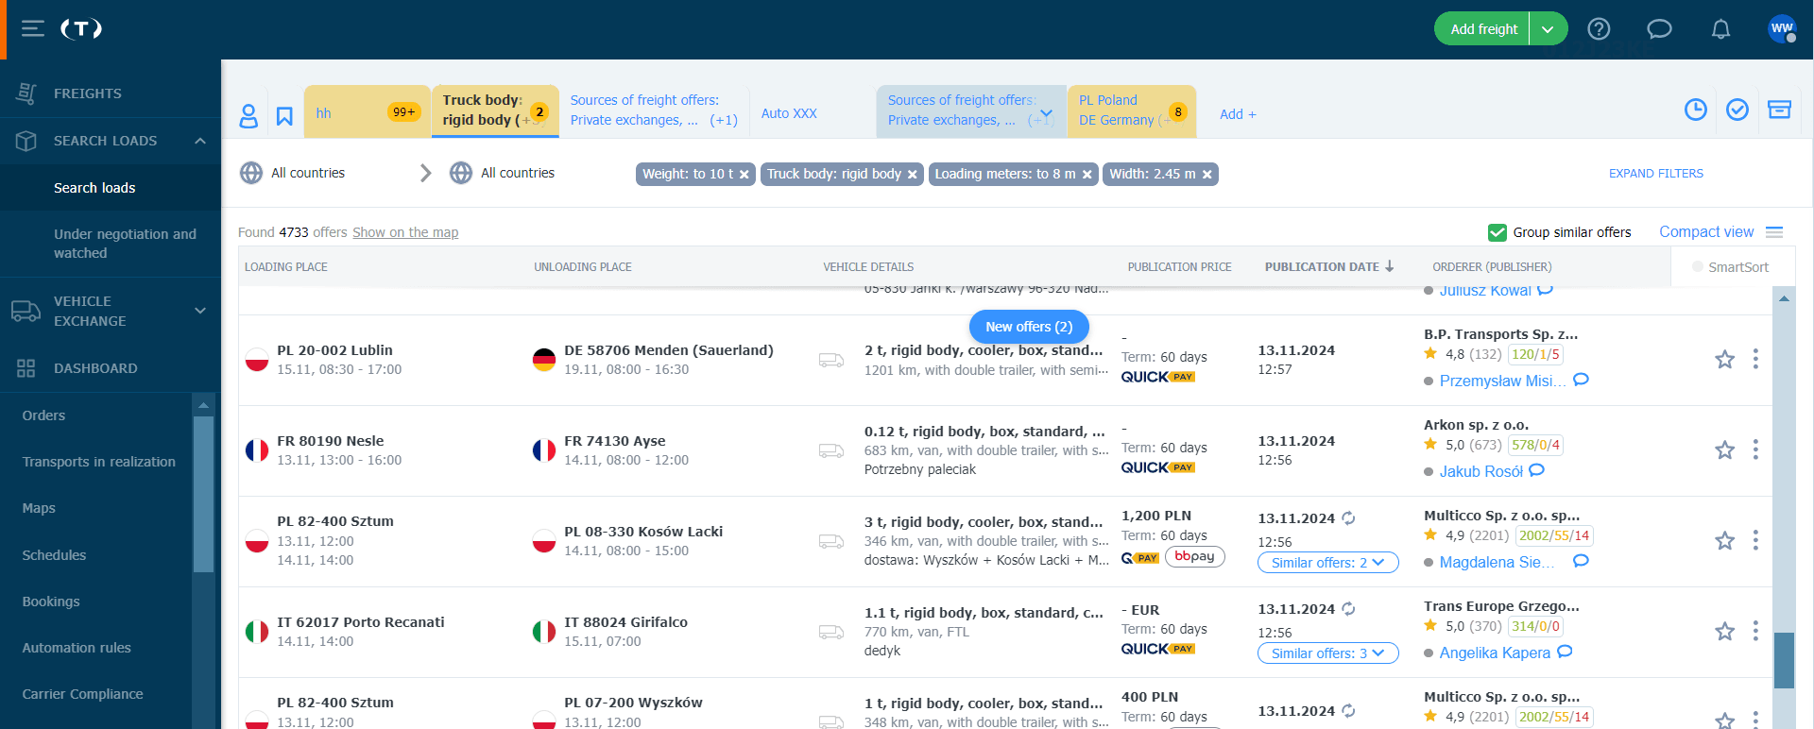The height and width of the screenshot is (729, 1814).
Task: Star the Lublin to Menden offer
Action: (x=1724, y=359)
